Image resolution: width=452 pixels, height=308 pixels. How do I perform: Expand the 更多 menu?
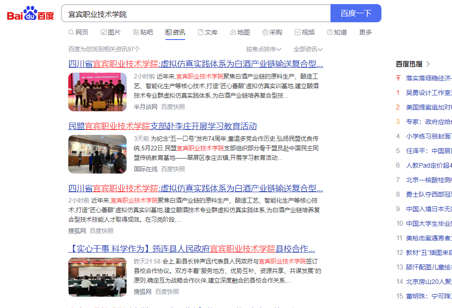click(x=366, y=32)
